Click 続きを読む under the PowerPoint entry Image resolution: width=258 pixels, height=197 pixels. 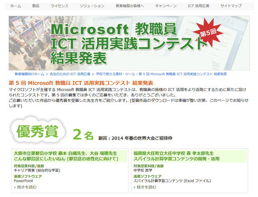[x=27, y=187]
